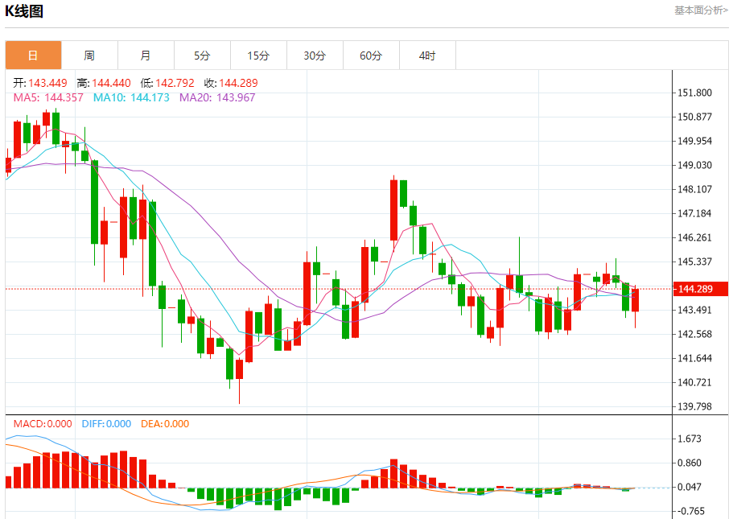This screenshot has height=519, width=733.
Task: Open the 5分 interval chart
Action: pos(202,56)
